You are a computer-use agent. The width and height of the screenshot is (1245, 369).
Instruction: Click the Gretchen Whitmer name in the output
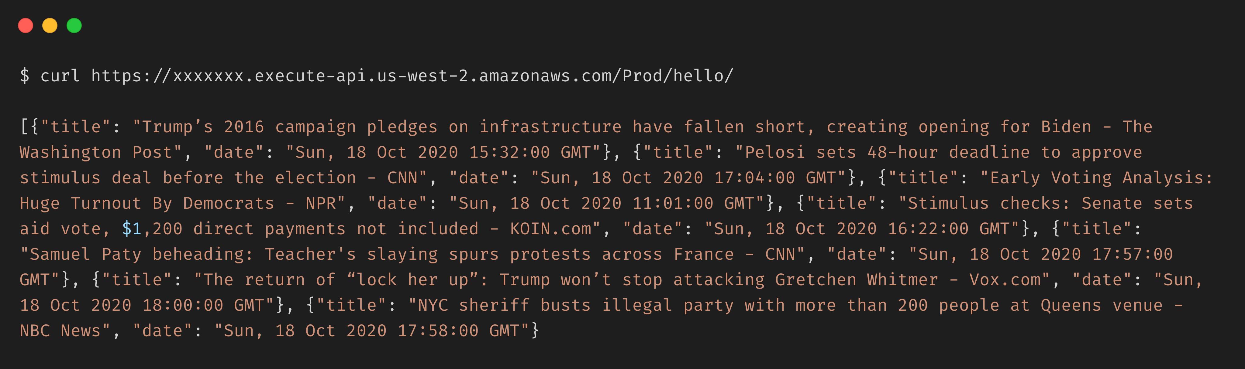click(856, 280)
